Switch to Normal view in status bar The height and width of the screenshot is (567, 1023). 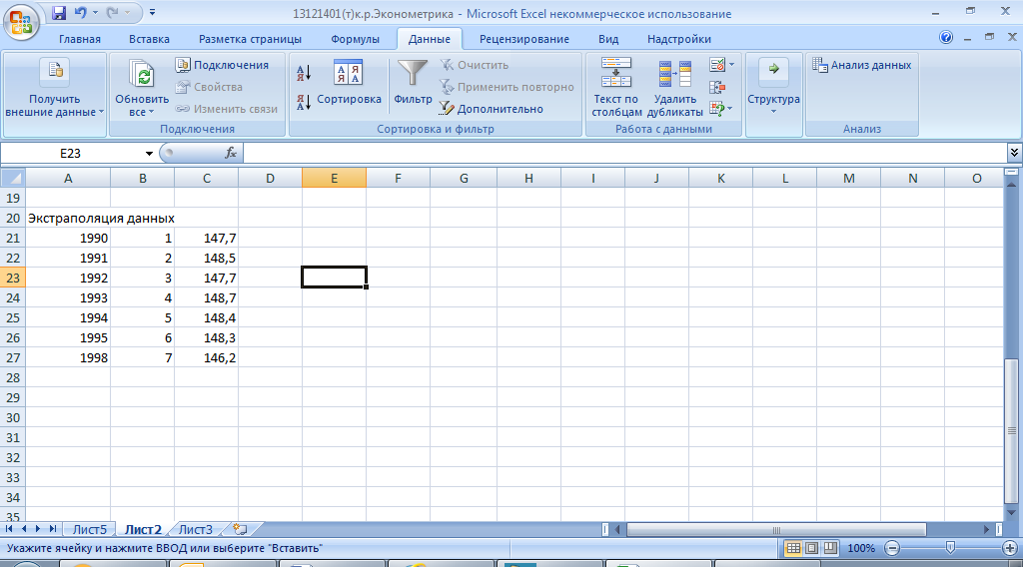point(793,549)
